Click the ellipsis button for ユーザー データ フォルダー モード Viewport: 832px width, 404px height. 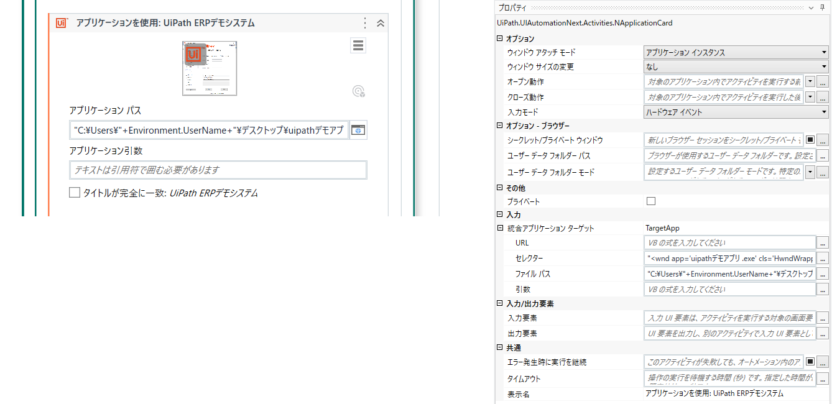(823, 172)
